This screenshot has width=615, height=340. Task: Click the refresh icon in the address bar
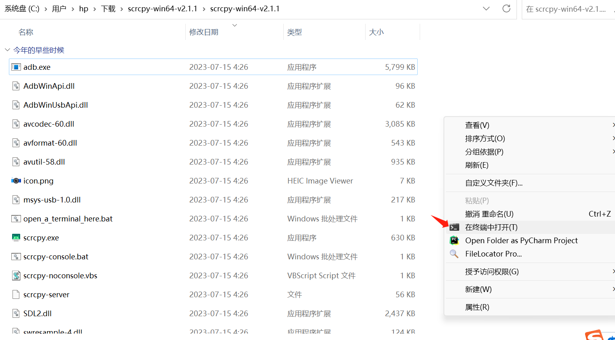tap(506, 8)
